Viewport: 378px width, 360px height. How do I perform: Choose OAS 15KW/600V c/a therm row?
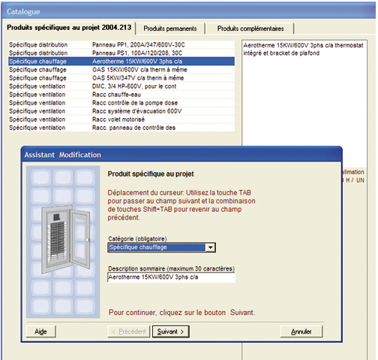(121, 70)
